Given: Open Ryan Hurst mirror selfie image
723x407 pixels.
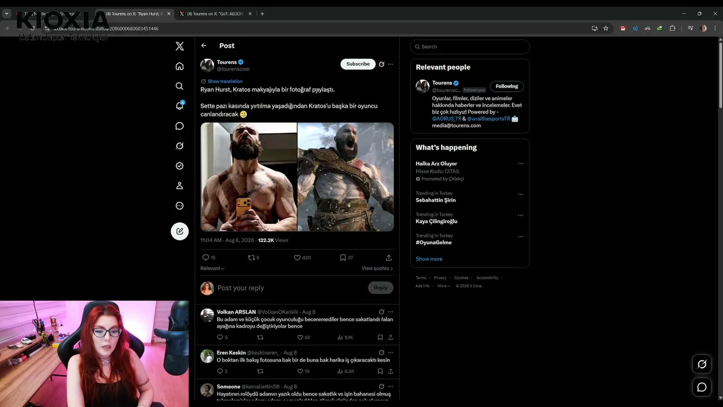Looking at the screenshot, I should pos(249,177).
